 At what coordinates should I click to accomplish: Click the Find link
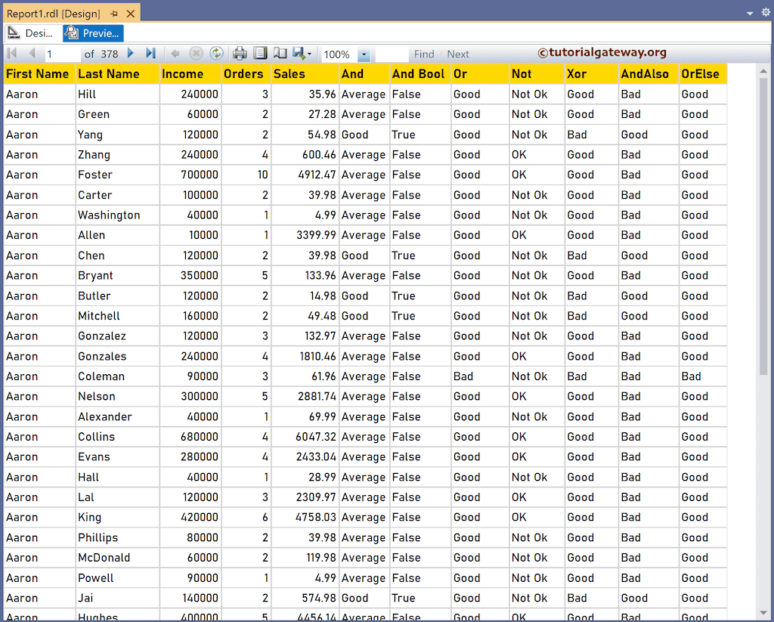423,54
